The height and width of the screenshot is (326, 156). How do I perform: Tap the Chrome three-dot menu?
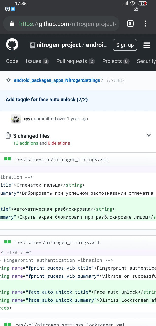(145, 24)
